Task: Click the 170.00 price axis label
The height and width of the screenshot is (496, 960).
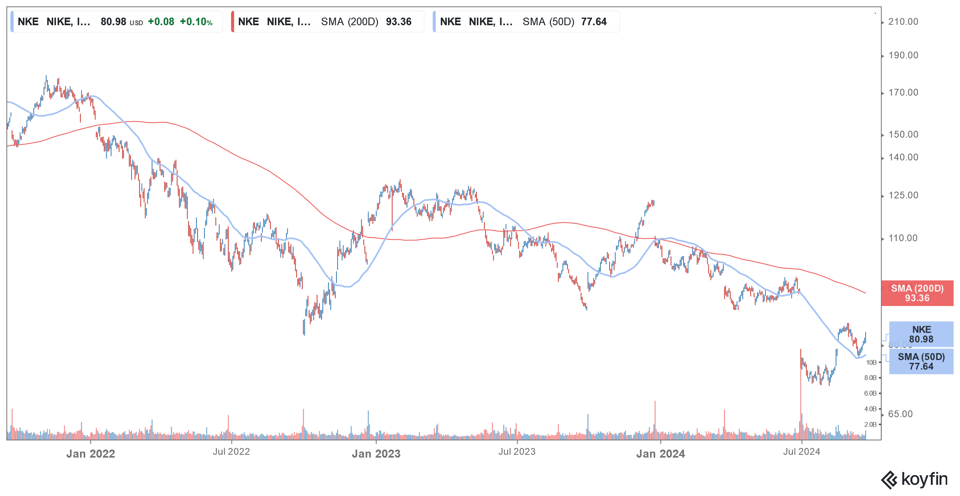Action: 903,92
